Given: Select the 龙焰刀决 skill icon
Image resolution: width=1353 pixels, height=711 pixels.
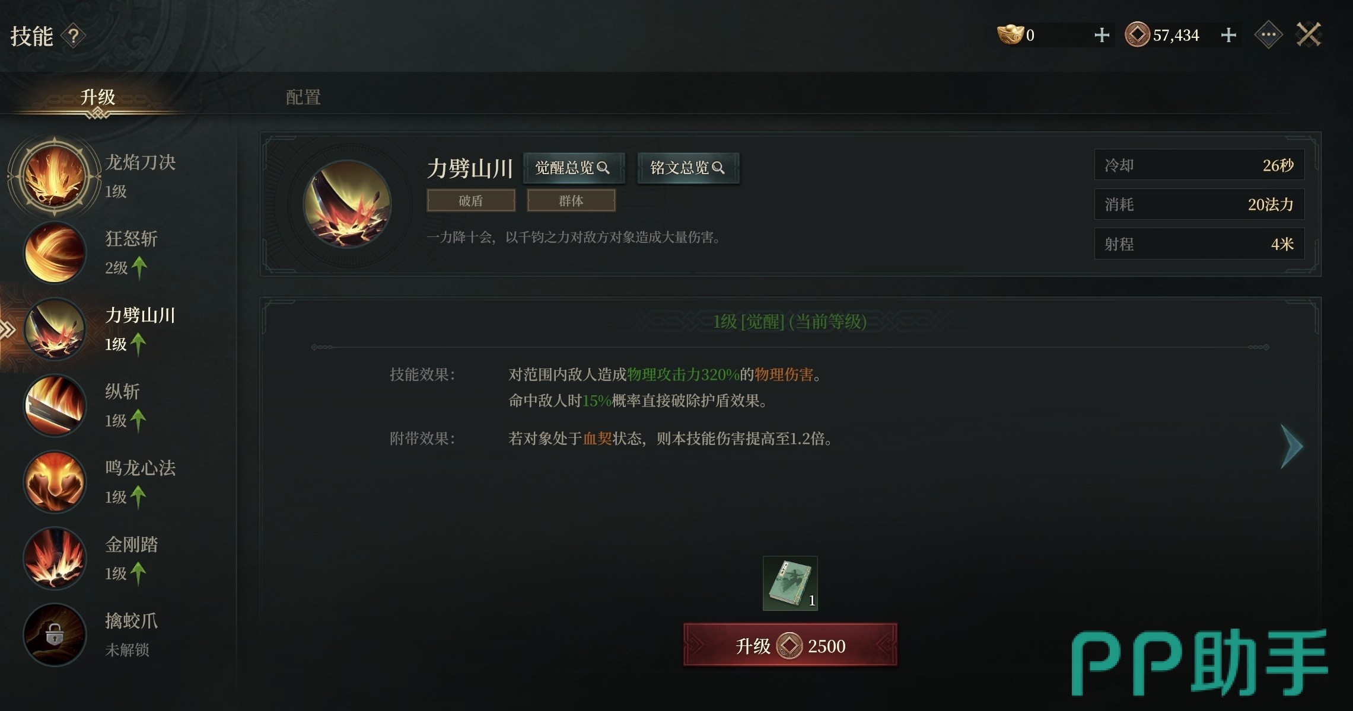Looking at the screenshot, I should [54, 176].
